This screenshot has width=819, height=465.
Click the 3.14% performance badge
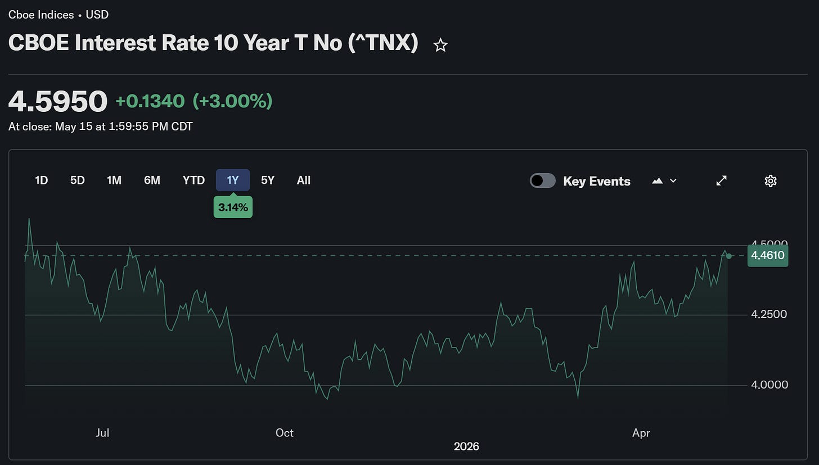pyautogui.click(x=233, y=207)
